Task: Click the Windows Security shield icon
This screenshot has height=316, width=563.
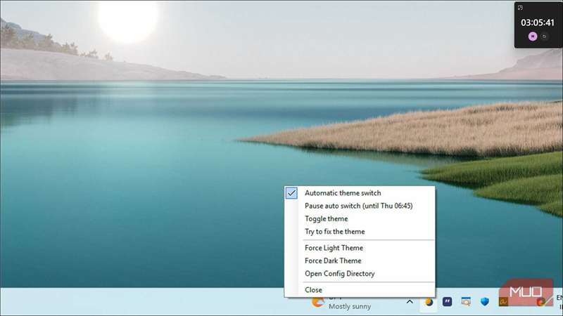Action: [485, 302]
